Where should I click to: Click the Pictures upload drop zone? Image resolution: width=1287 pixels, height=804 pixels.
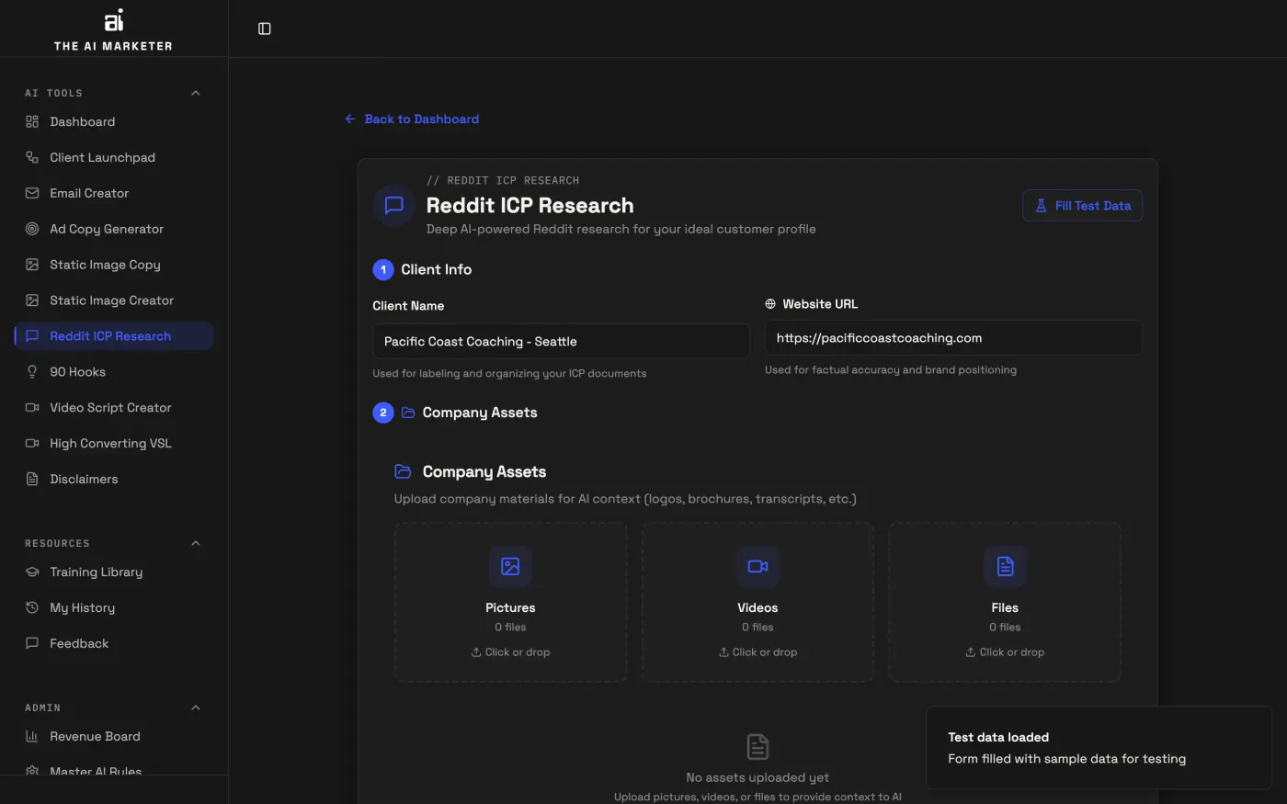[510, 602]
